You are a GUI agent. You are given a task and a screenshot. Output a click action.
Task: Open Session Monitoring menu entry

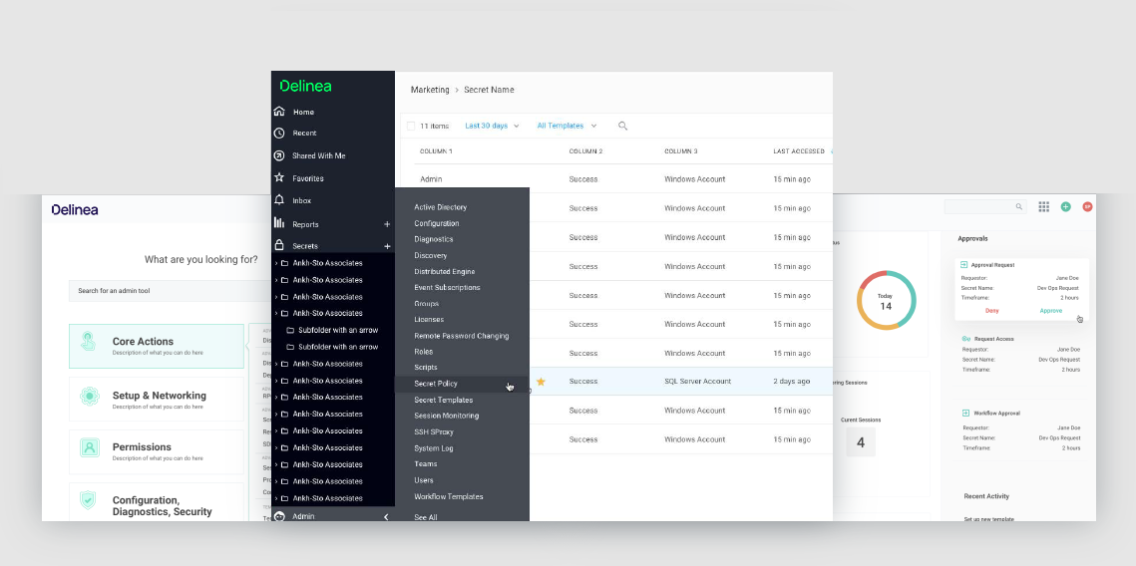coord(446,416)
